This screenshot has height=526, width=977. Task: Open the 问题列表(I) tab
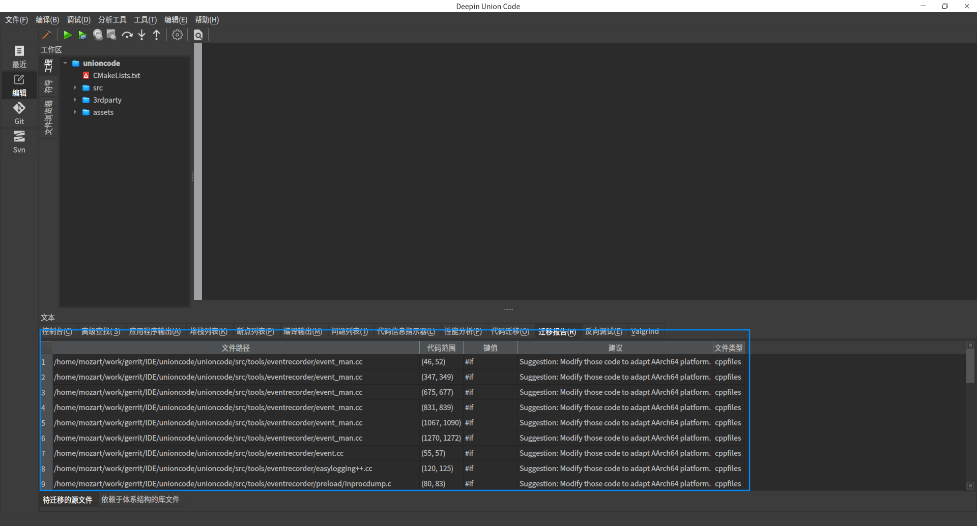(x=350, y=331)
